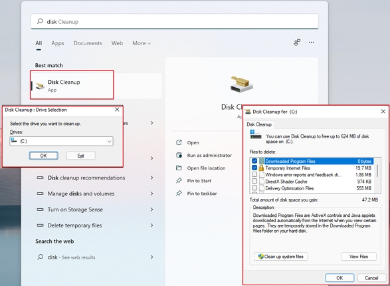
Task: Switch to the Apps search tab
Action: click(58, 43)
